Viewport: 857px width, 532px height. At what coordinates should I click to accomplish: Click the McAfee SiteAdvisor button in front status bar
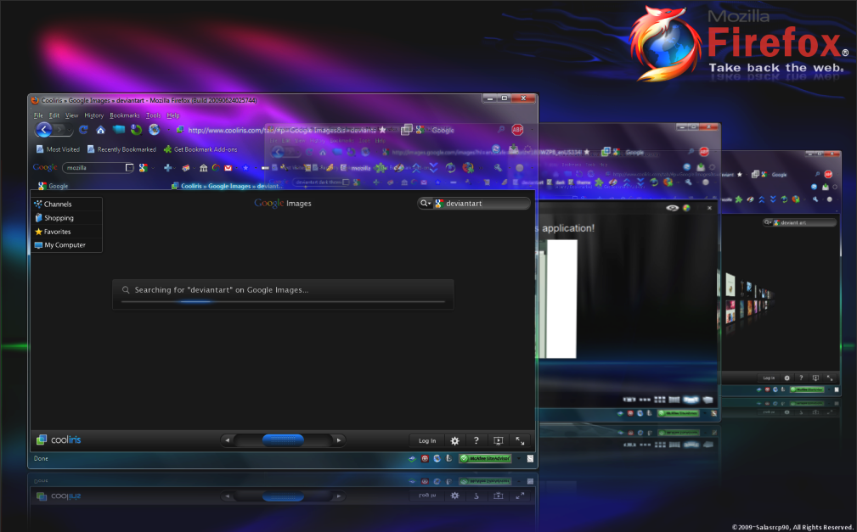click(x=485, y=458)
